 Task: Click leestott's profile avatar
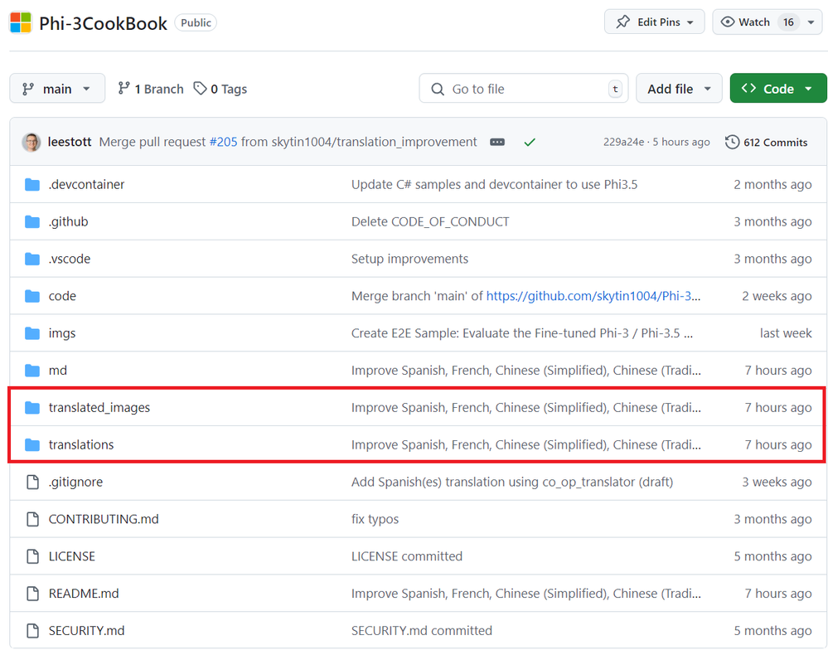[31, 142]
